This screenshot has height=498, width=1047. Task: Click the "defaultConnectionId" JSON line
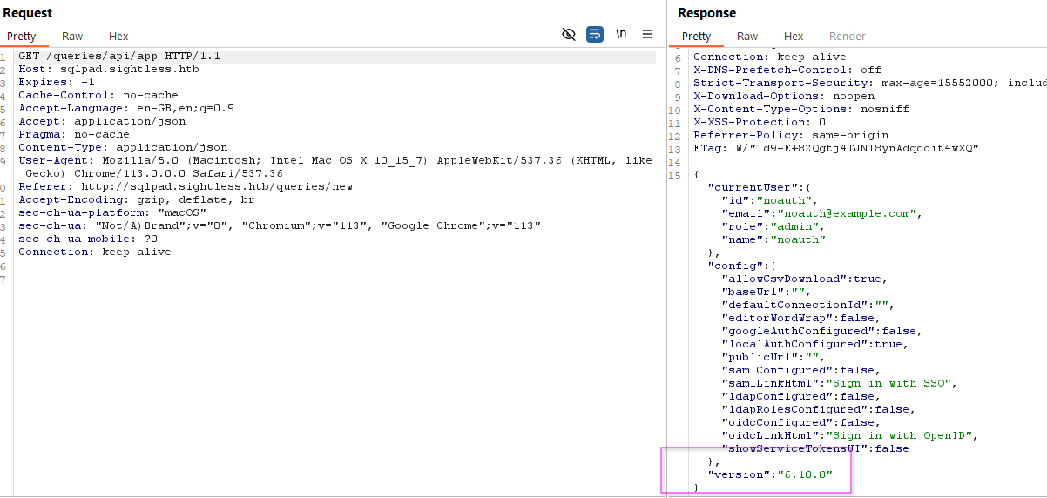[808, 305]
